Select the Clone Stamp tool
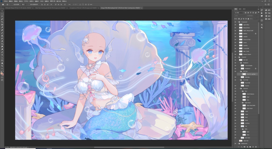 pos(2,36)
